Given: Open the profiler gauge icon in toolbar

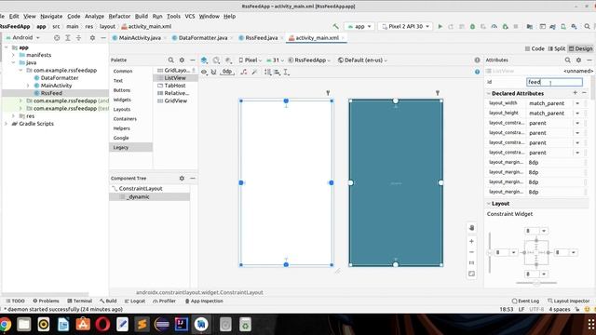Looking at the screenshot, I should tap(494, 27).
